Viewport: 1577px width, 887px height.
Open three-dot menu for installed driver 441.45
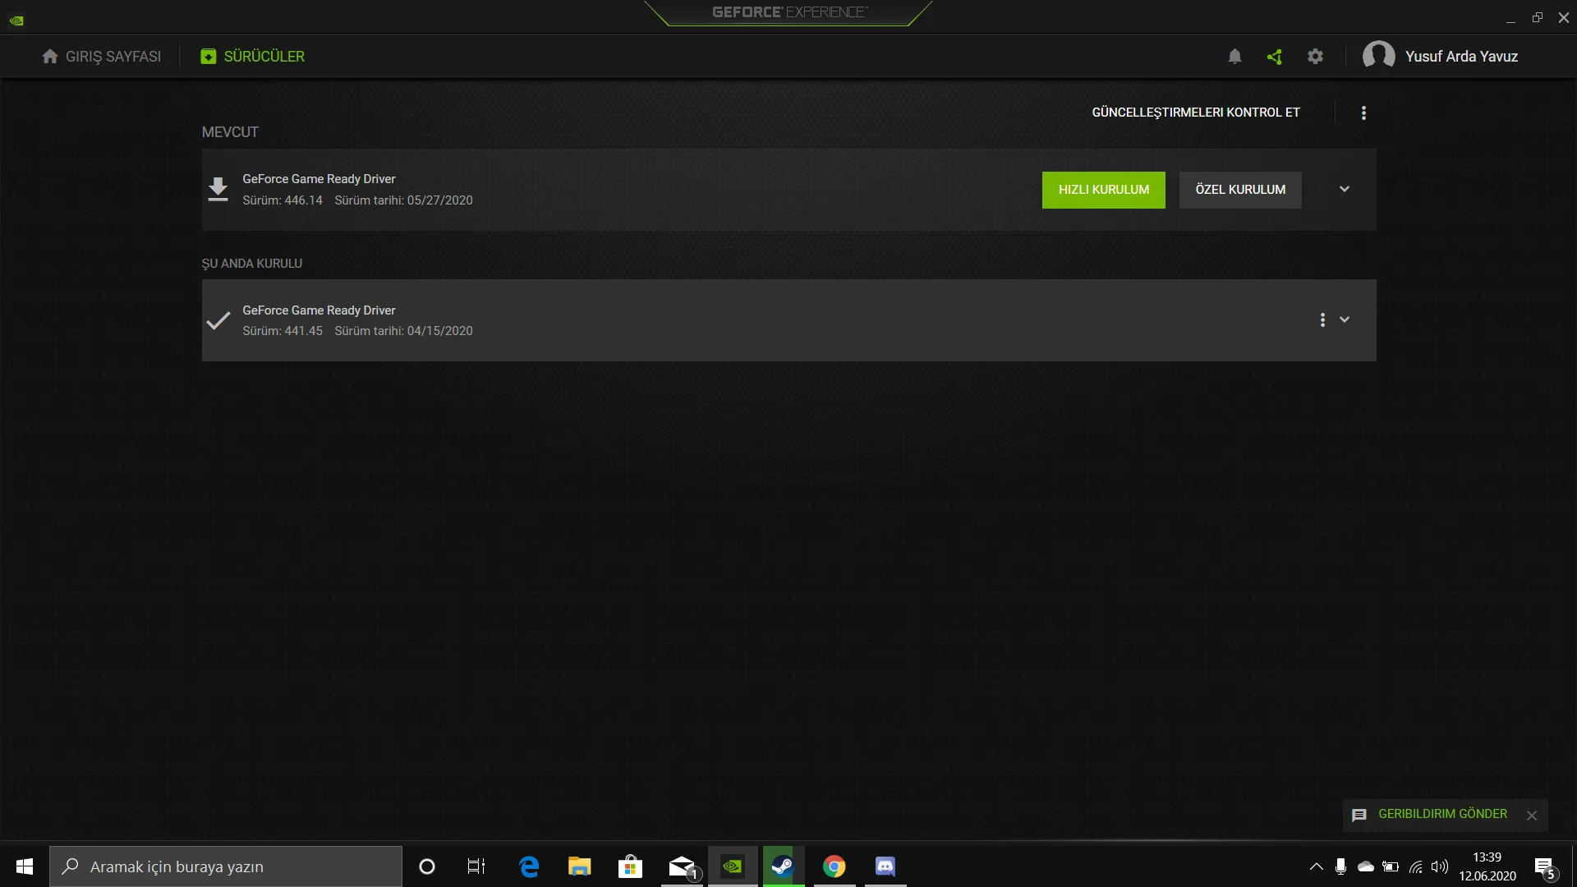[x=1322, y=319]
